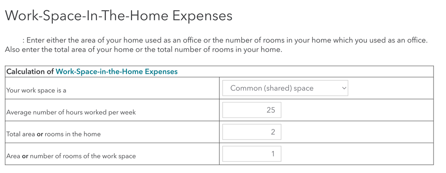Open the teal Work-Space-in-the-Home Expenses link
The width and height of the screenshot is (446, 173).
[x=117, y=72]
